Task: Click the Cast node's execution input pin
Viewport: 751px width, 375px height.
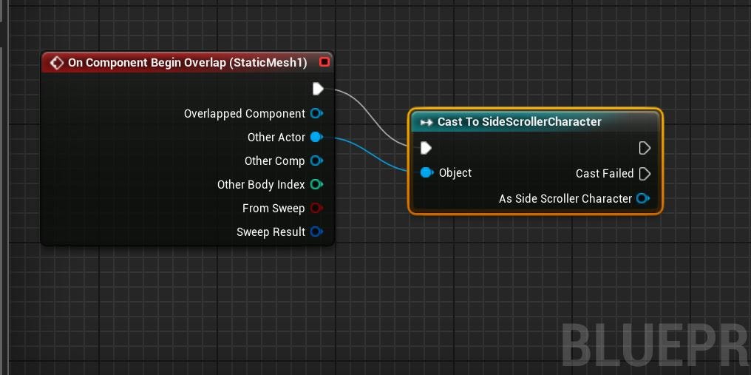Action: click(426, 148)
